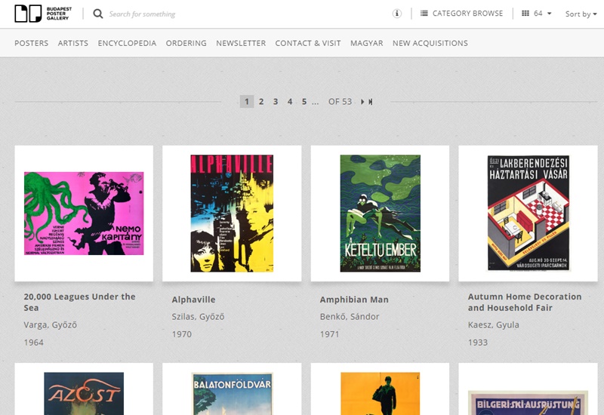This screenshot has width=604, height=415.
Task: Expand the 64 items-per-page dropdown
Action: (x=537, y=14)
